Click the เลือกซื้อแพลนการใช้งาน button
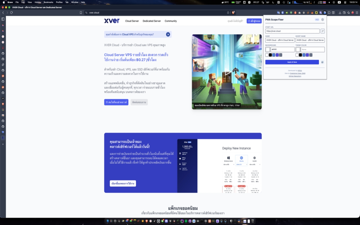This screenshot has width=360, height=225. click(x=123, y=183)
